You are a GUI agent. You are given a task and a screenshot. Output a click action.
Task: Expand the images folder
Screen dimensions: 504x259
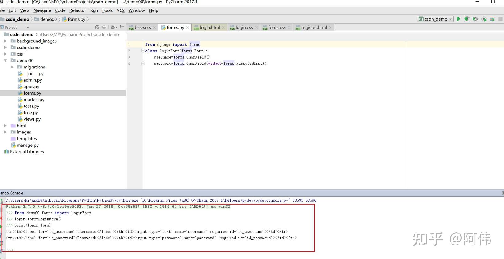click(x=5, y=132)
